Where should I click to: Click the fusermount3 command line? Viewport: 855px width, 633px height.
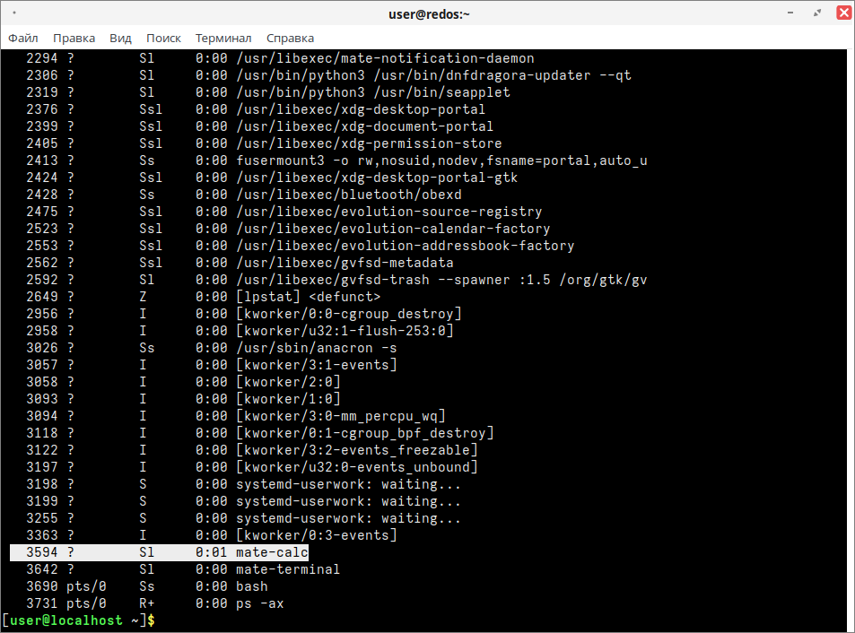441,160
